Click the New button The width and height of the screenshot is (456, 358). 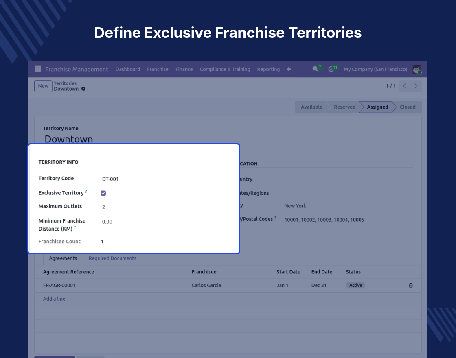pos(43,86)
